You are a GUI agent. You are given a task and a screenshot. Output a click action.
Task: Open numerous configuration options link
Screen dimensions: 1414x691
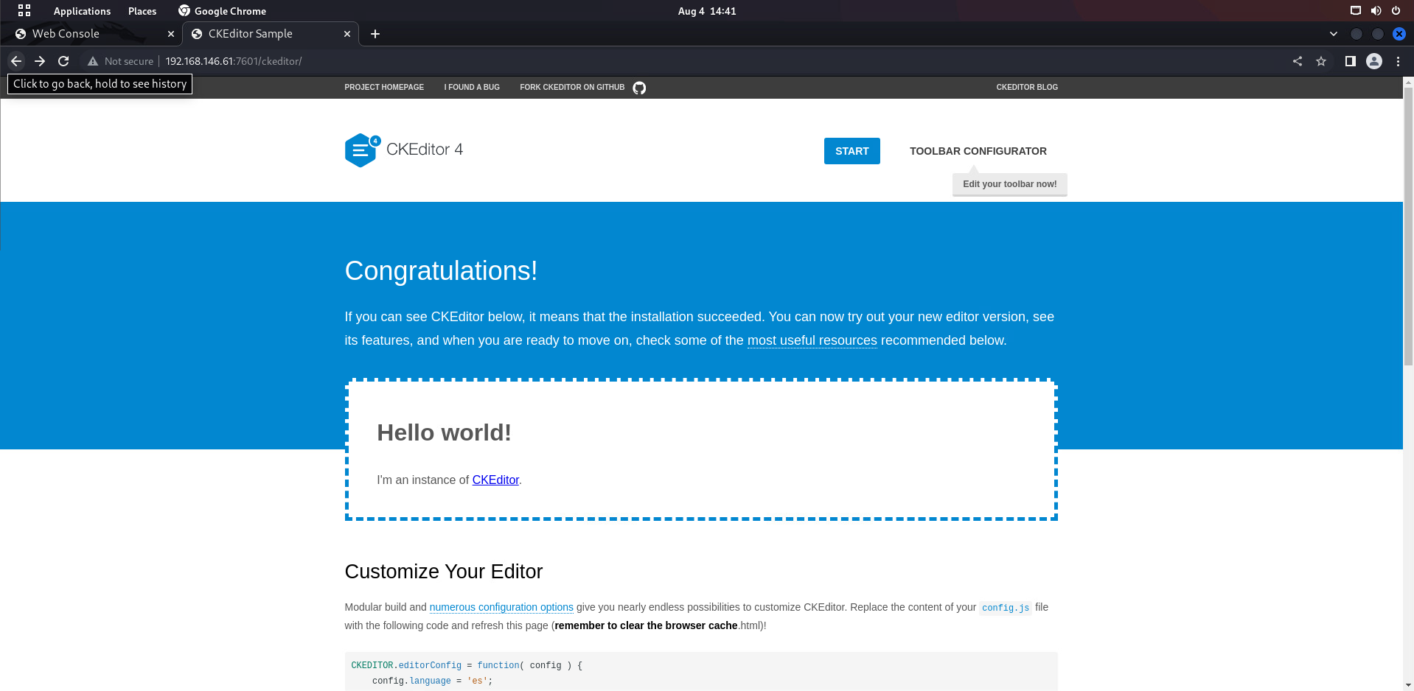(x=501, y=607)
